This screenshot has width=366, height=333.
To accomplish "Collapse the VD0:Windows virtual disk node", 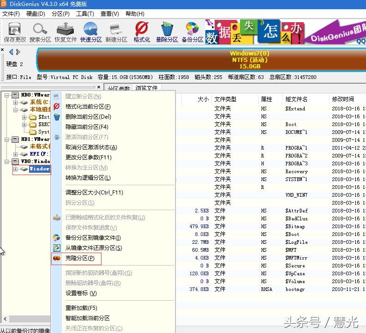I will 7,162.
